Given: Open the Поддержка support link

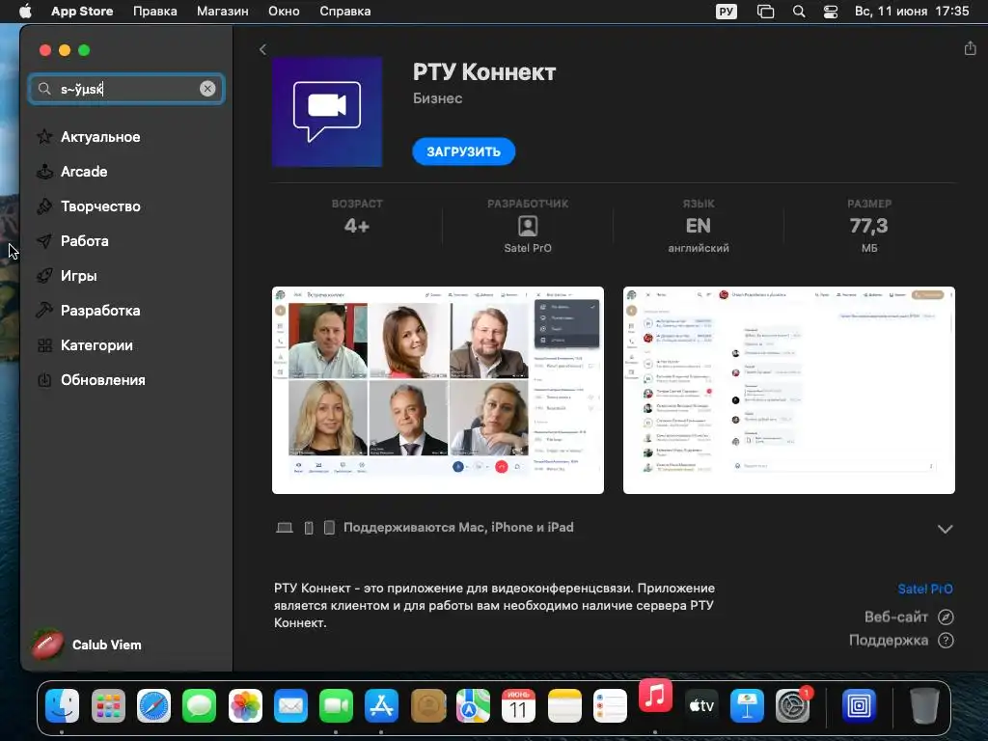Looking at the screenshot, I should click(x=901, y=641).
